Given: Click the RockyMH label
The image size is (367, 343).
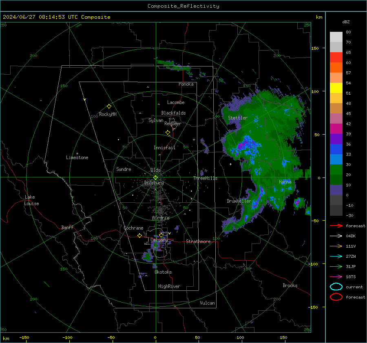Looking at the screenshot, I should click(x=108, y=114).
